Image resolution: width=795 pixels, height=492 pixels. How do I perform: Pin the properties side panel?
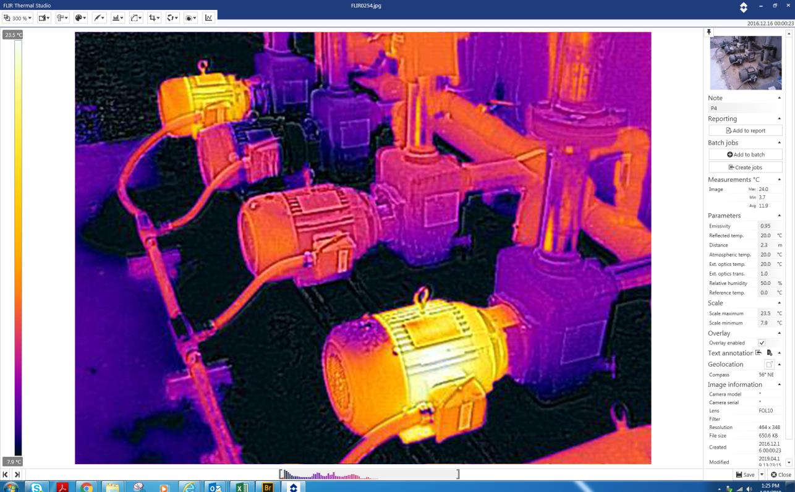709,32
